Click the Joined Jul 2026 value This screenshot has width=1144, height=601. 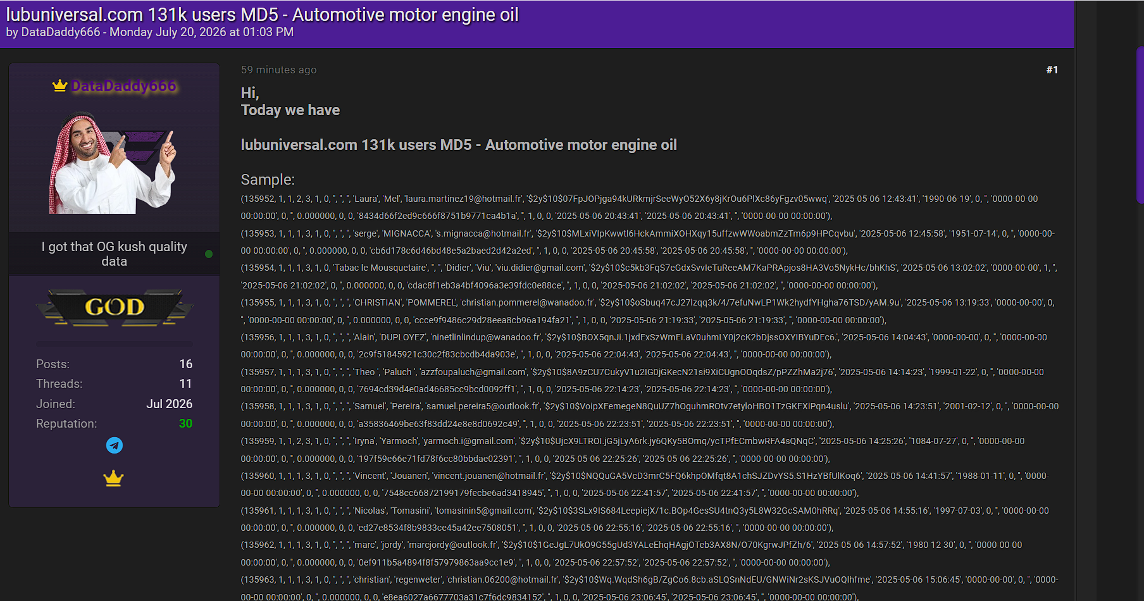coord(170,404)
